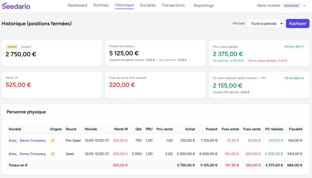Screen dimensions: 312x178
Task: Click the yellow Investi badge
Action: (12, 47)
